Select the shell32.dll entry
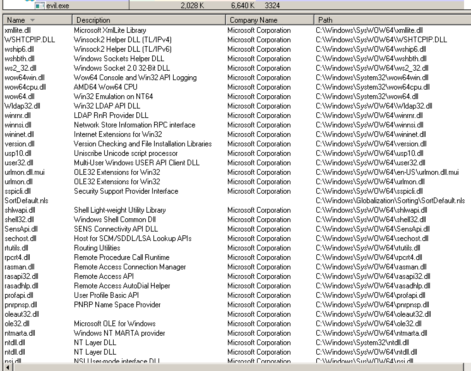471x371 pixels. [19, 220]
